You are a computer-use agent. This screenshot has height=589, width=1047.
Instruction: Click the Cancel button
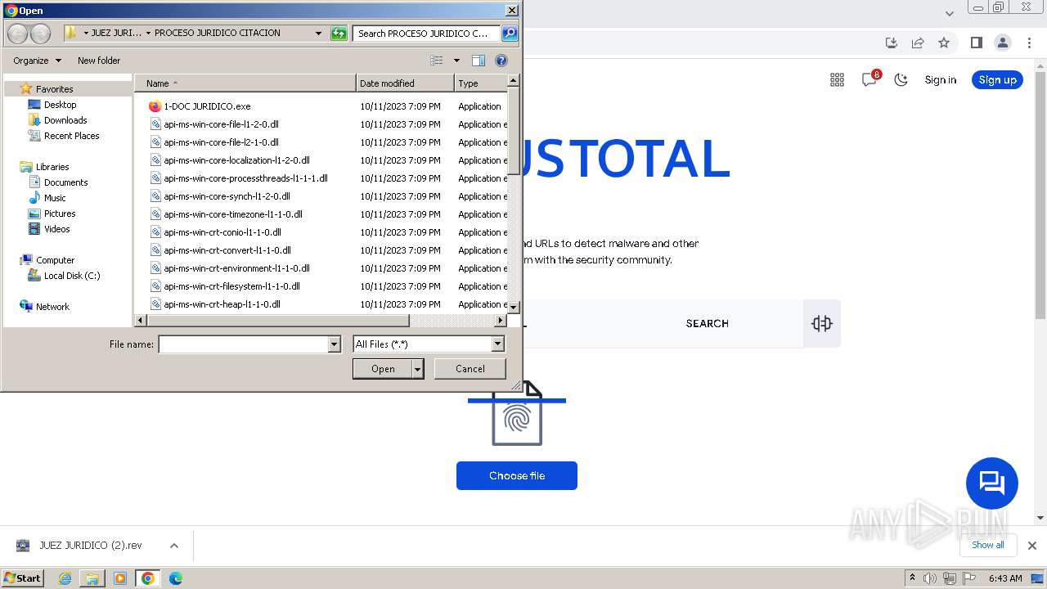tap(470, 369)
